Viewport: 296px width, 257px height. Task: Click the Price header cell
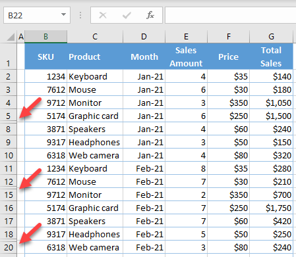coord(229,57)
